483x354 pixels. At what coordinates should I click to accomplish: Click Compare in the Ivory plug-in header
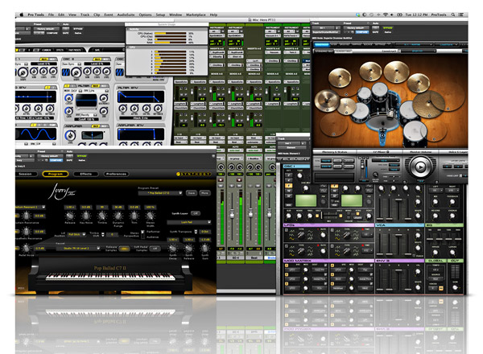56,160
